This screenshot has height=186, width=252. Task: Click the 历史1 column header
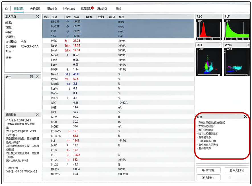click(101, 17)
